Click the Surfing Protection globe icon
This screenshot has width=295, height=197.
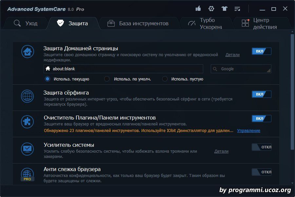[28, 96]
